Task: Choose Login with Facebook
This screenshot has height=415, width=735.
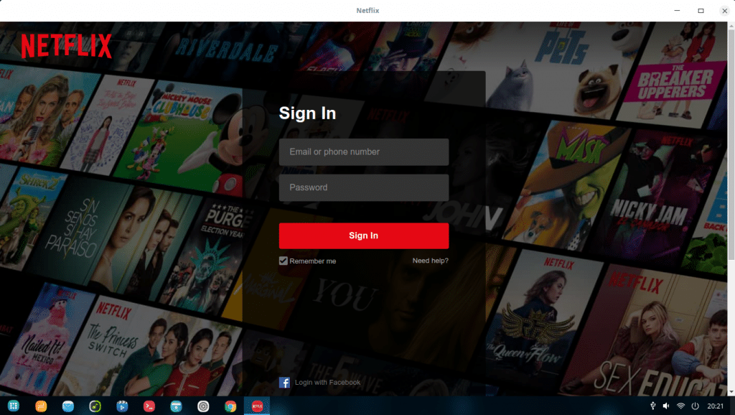Action: tap(319, 382)
